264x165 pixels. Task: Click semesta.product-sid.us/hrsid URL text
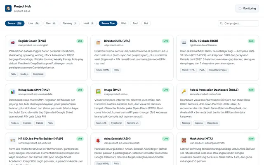(x=35, y=143)
